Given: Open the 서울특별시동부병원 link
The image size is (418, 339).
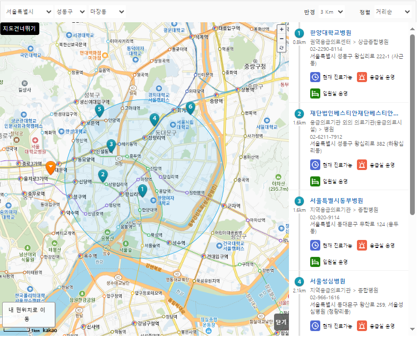Looking at the screenshot, I should [x=336, y=200].
